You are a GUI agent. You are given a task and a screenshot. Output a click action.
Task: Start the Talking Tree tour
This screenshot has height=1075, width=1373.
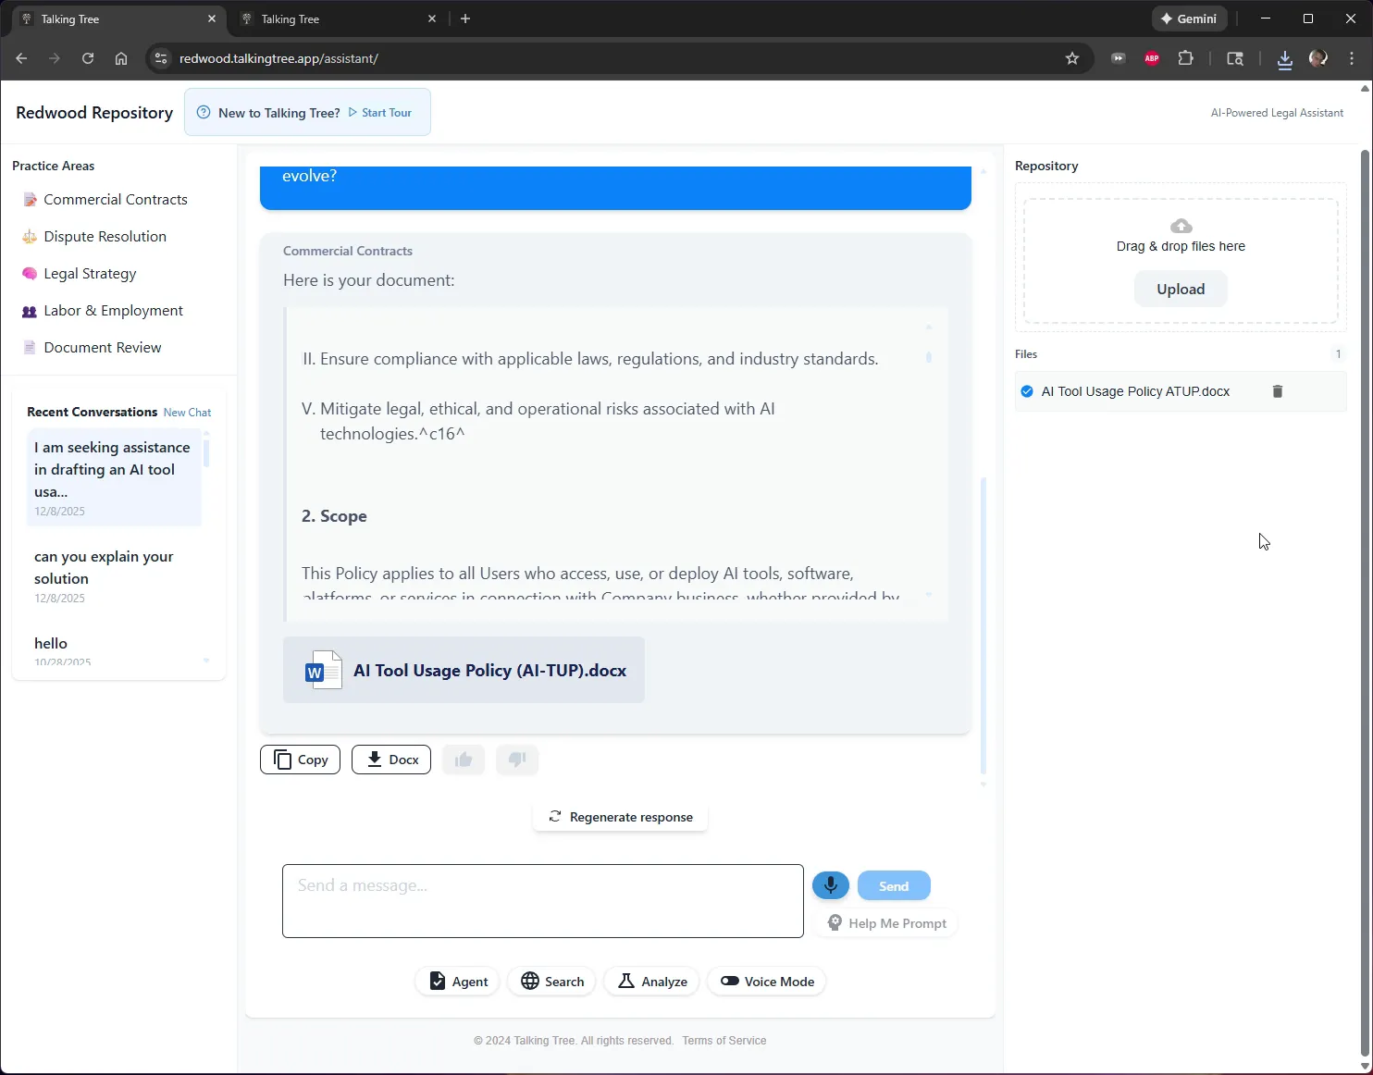pos(380,113)
